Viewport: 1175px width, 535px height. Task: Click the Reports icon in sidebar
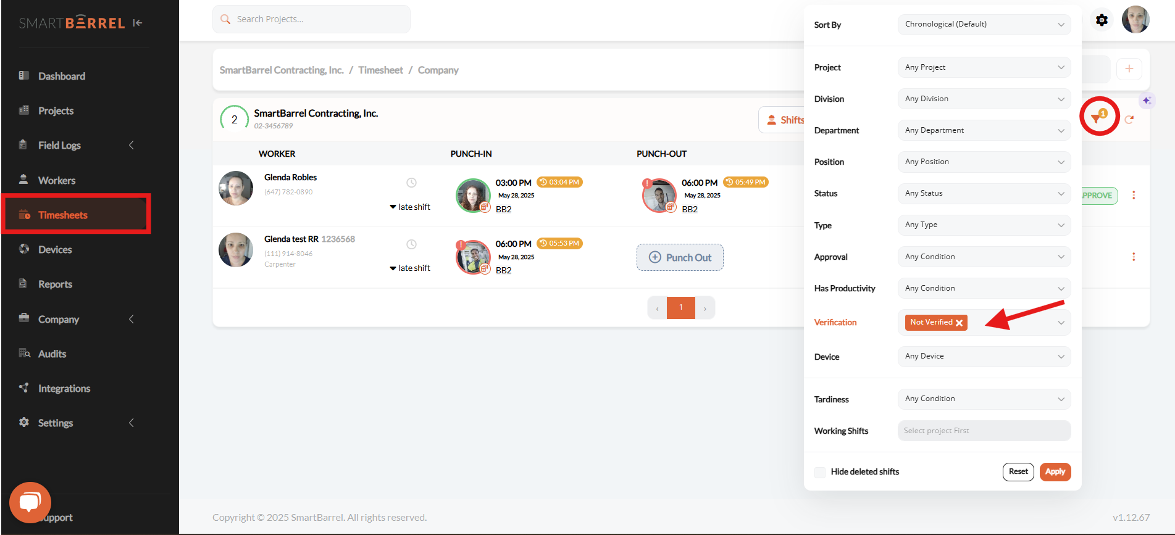pos(23,284)
